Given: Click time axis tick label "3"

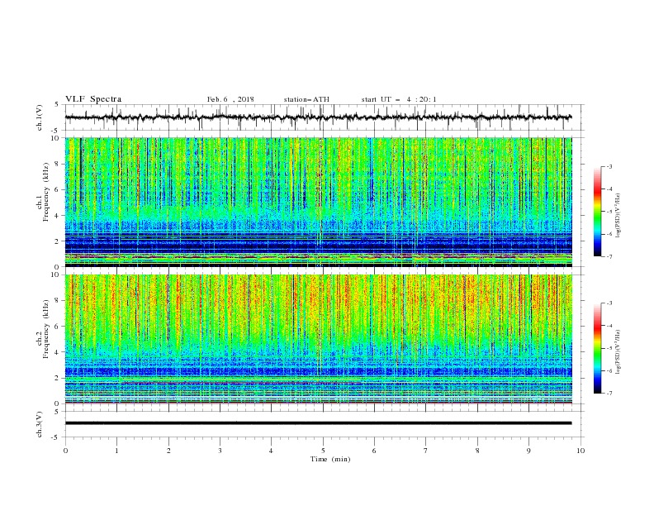Looking at the screenshot, I should tap(220, 451).
